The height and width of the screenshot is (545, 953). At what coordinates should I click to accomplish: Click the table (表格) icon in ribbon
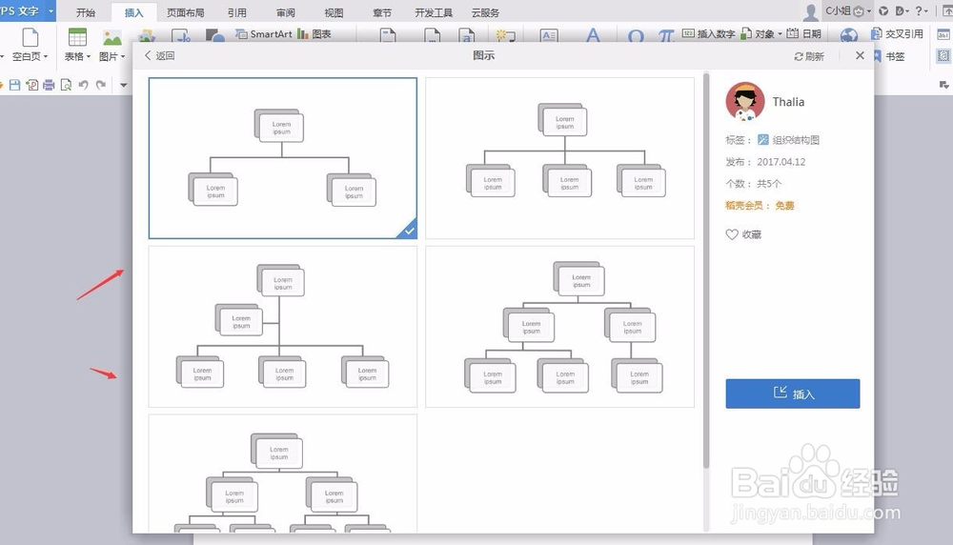point(77,38)
